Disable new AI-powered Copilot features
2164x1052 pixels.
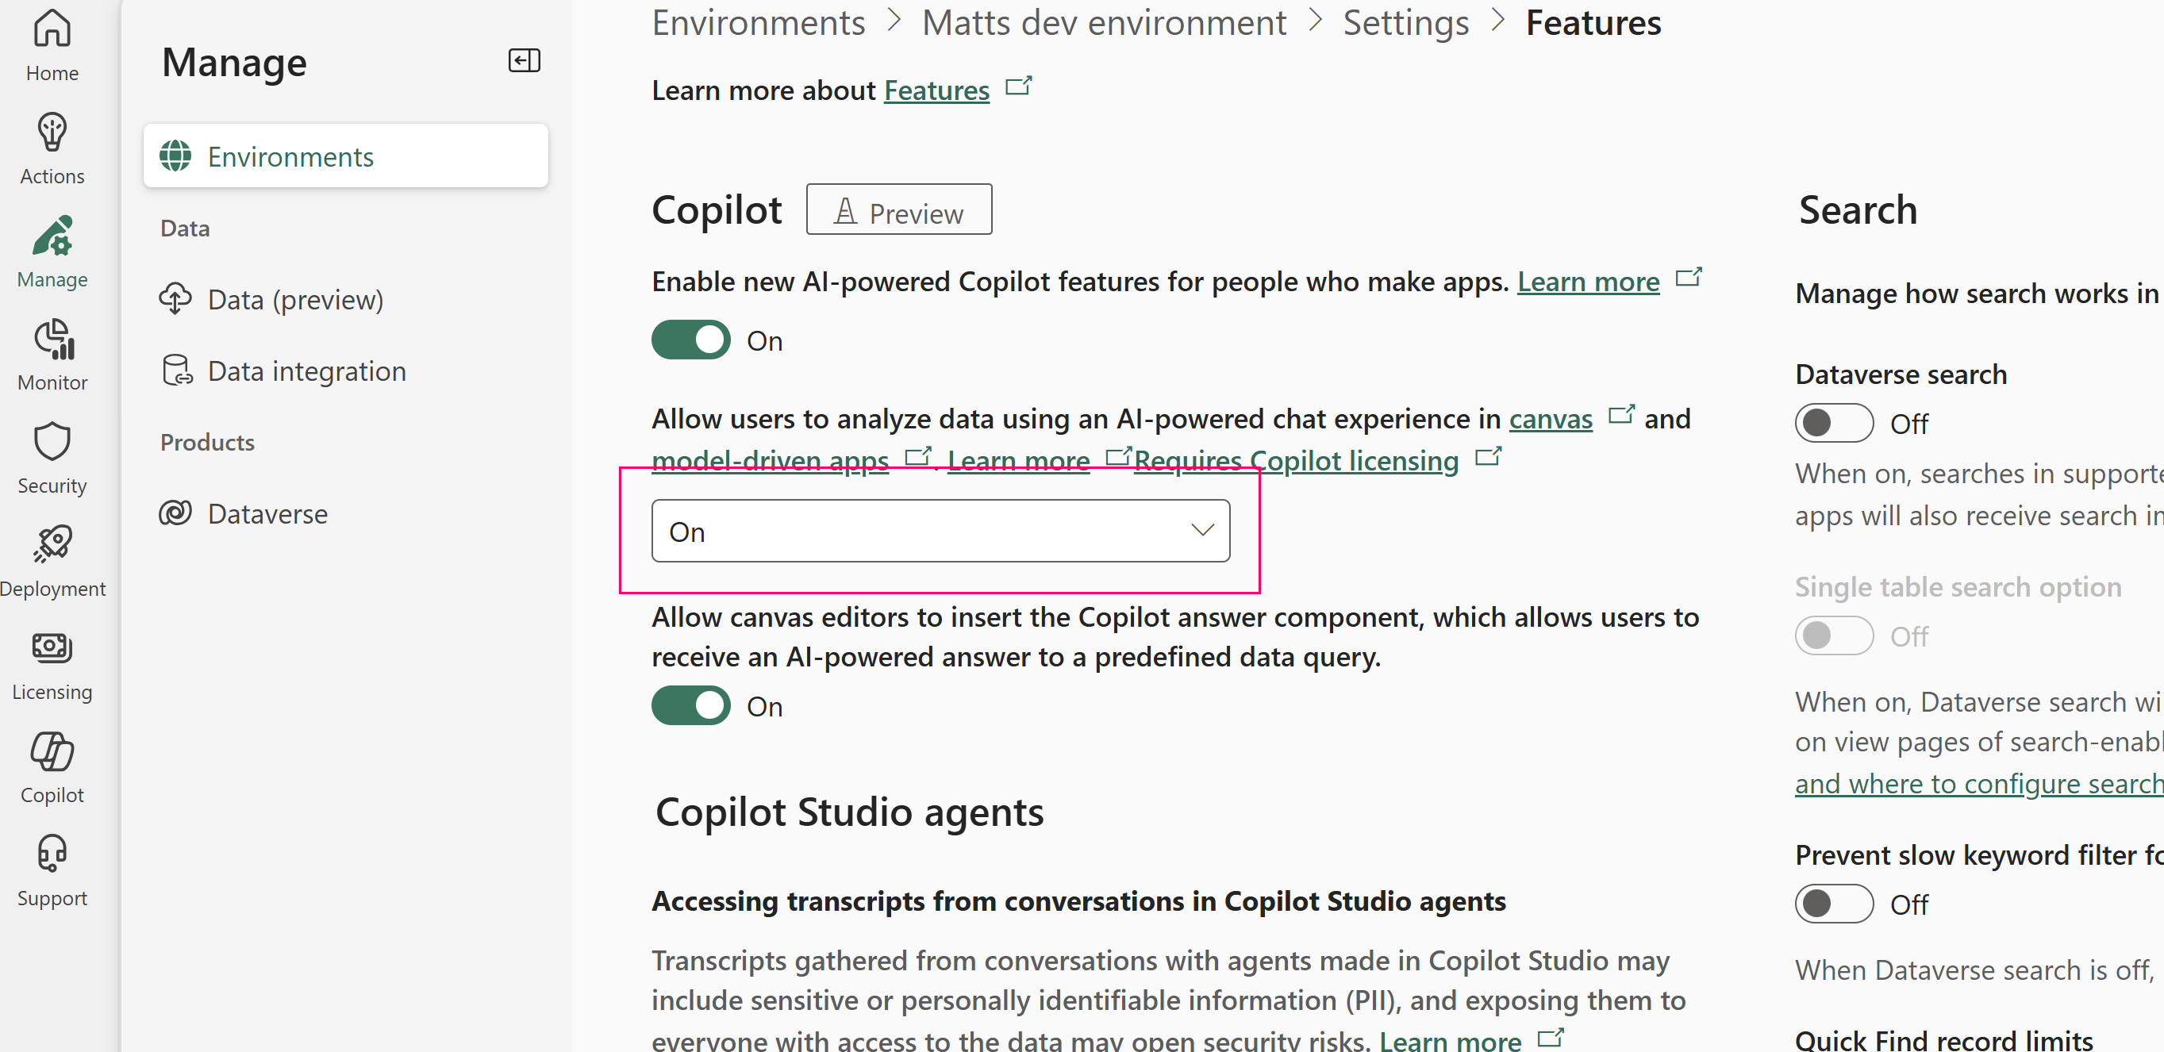tap(690, 340)
